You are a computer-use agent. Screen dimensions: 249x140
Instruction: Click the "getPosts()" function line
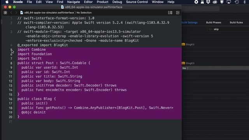[97, 108]
